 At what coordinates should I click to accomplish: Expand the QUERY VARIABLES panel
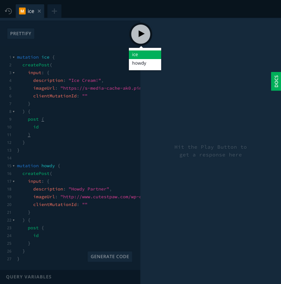click(x=29, y=277)
